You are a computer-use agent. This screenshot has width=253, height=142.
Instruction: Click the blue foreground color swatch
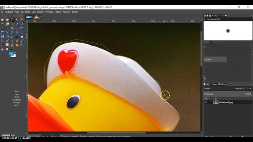[11, 54]
